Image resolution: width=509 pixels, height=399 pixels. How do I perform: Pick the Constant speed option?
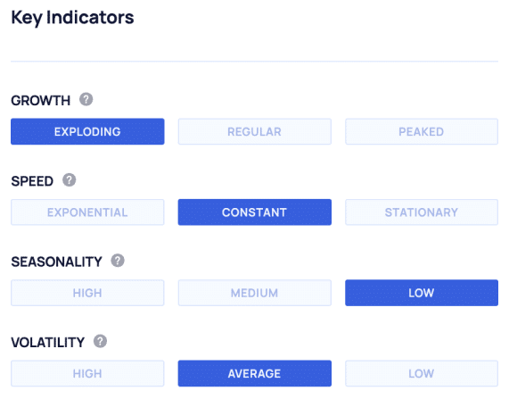pyautogui.click(x=255, y=212)
